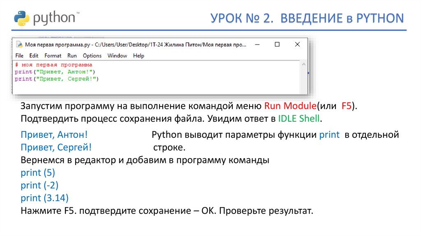This screenshot has height=236, width=421.
Task: Click the blue command 'print (3.14)'
Action: pos(44,198)
